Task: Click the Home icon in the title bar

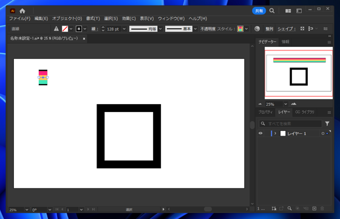Action: click(x=22, y=11)
